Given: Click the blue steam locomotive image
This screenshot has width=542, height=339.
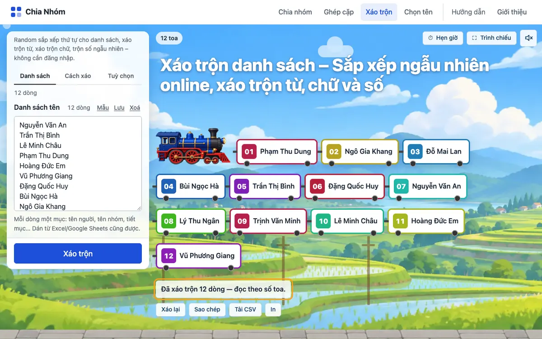Looking at the screenshot, I should (x=193, y=146).
